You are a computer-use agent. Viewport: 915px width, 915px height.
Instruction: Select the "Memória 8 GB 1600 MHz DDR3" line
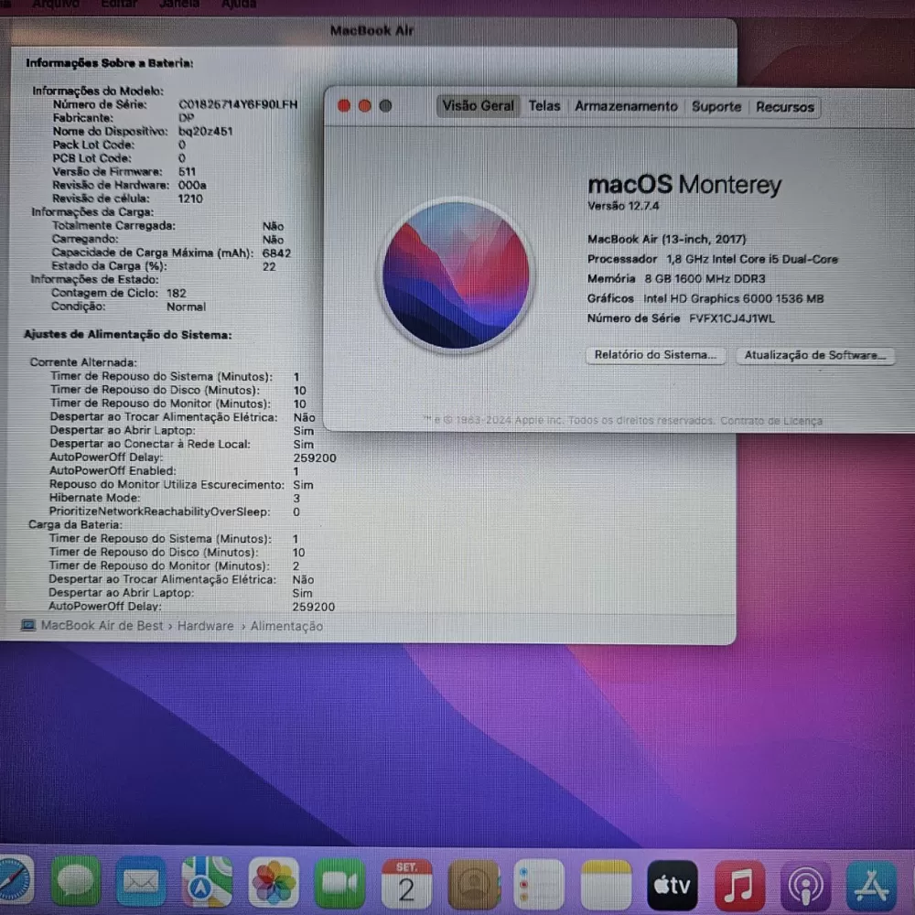click(676, 279)
